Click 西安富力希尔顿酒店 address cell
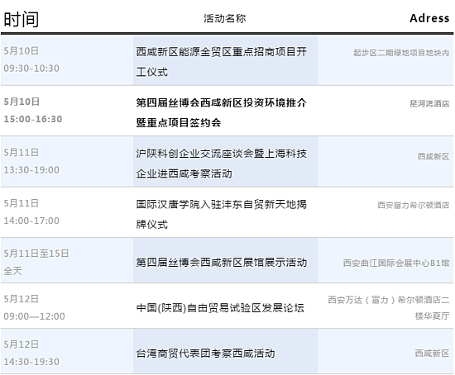The image size is (455, 375). 413,205
